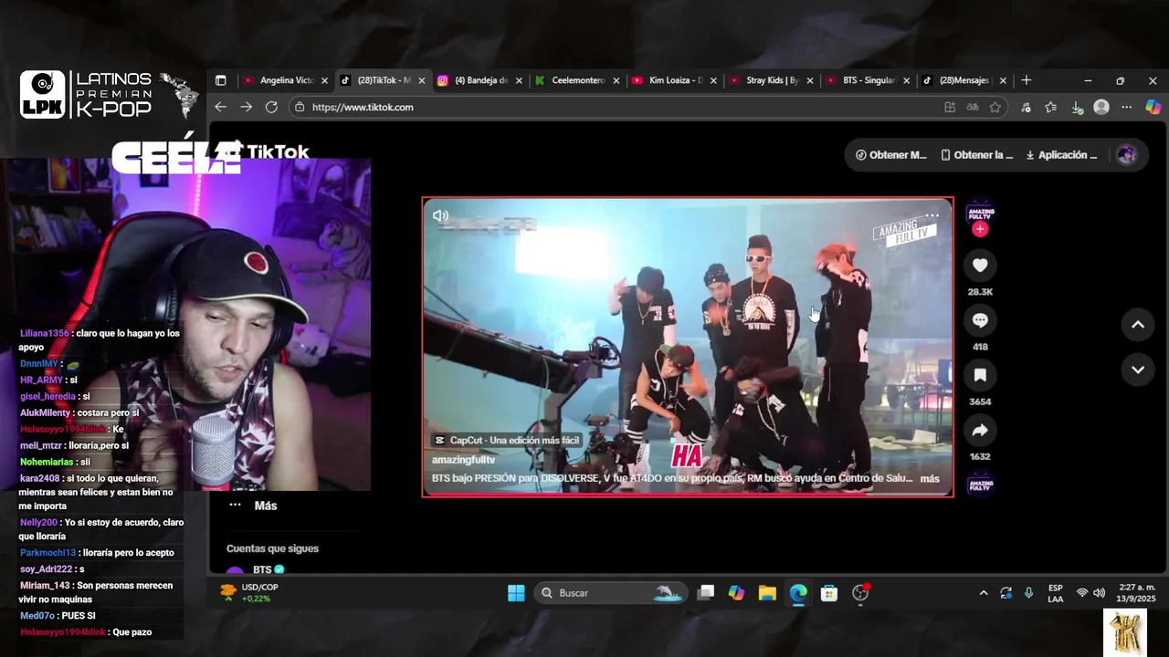
Task: Close the Kim Loaiza tab
Action: tap(713, 80)
